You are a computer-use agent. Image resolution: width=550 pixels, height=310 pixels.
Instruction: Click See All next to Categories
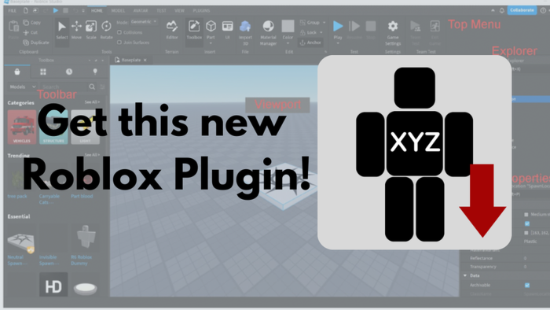click(92, 102)
